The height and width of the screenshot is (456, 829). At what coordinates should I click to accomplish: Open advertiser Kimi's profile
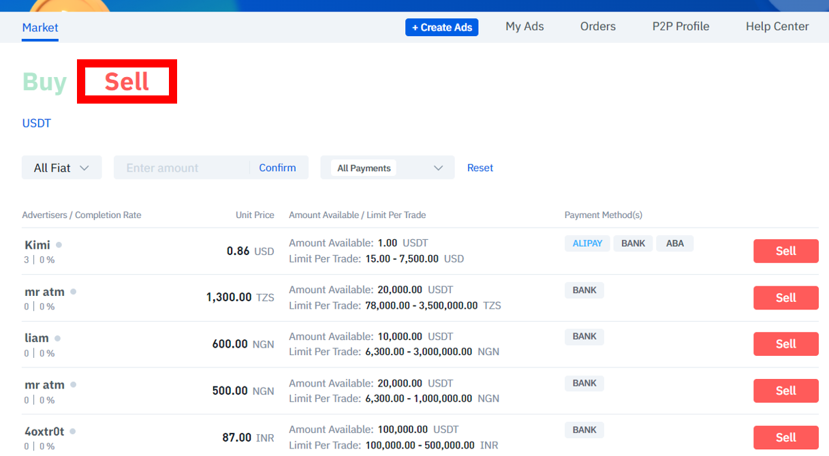[37, 245]
